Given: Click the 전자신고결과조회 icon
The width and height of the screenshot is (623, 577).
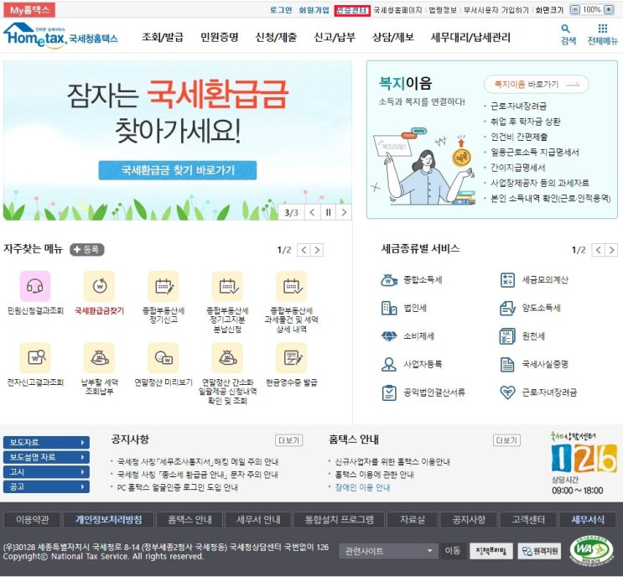Looking at the screenshot, I should (35, 357).
